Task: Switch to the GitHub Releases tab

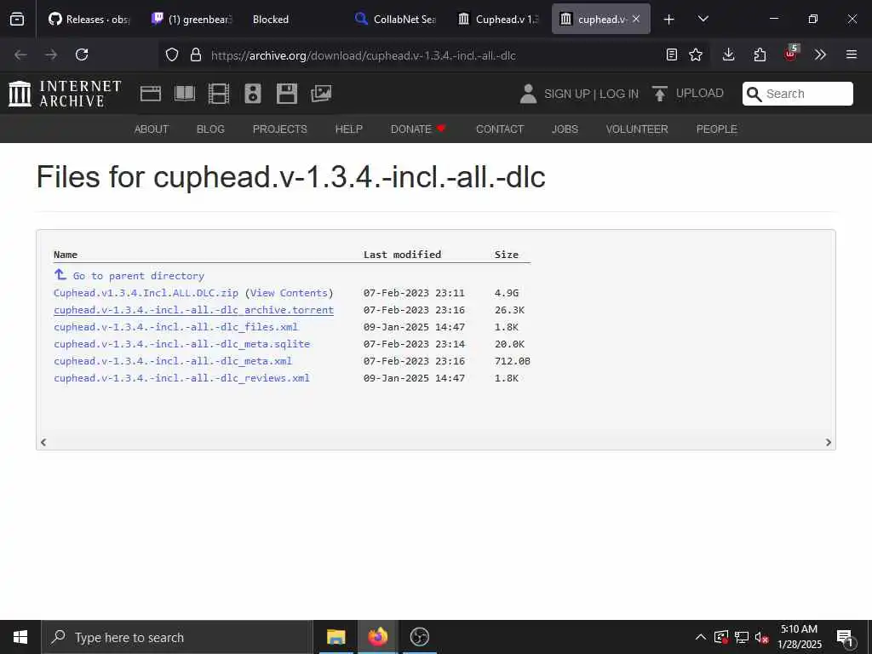Action: (89, 19)
